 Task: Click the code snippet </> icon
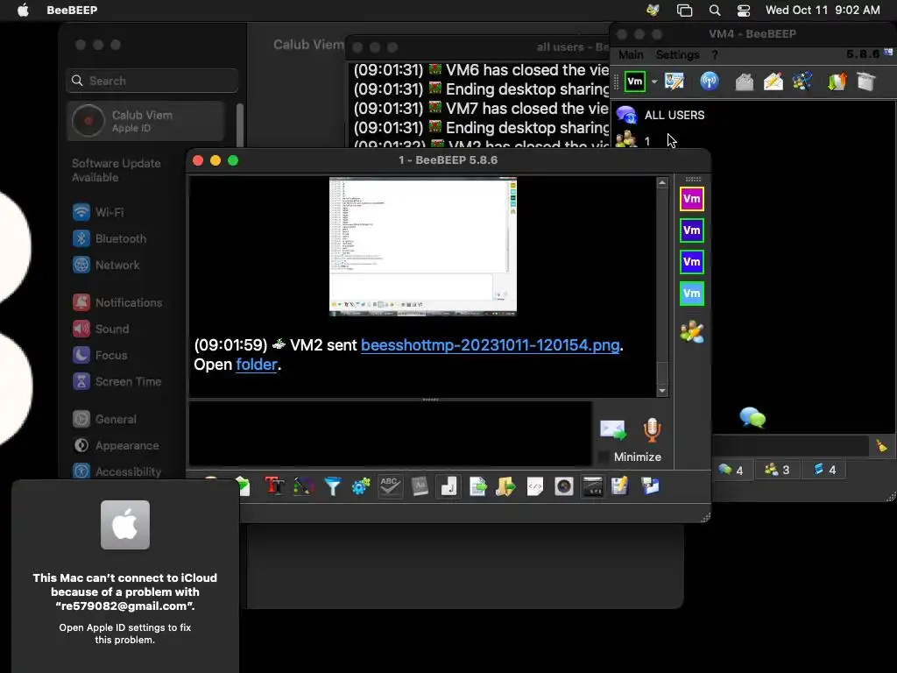coord(535,486)
